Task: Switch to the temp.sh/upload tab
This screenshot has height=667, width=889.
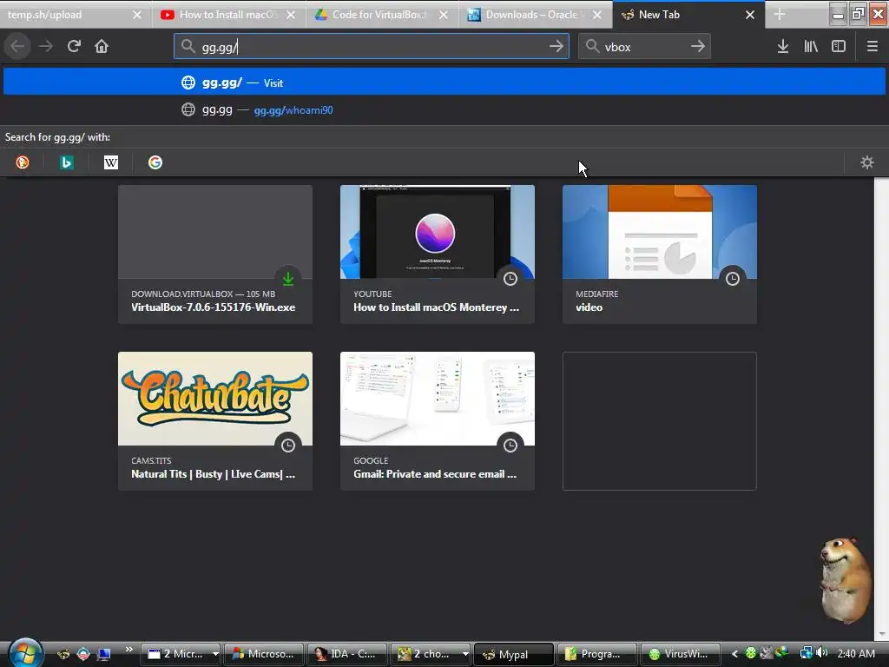Action: tap(67, 15)
